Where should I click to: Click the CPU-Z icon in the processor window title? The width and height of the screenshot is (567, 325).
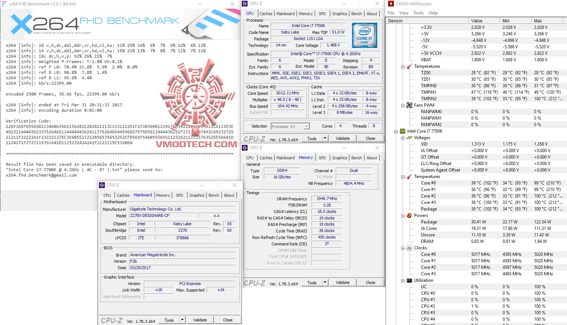coord(245,4)
